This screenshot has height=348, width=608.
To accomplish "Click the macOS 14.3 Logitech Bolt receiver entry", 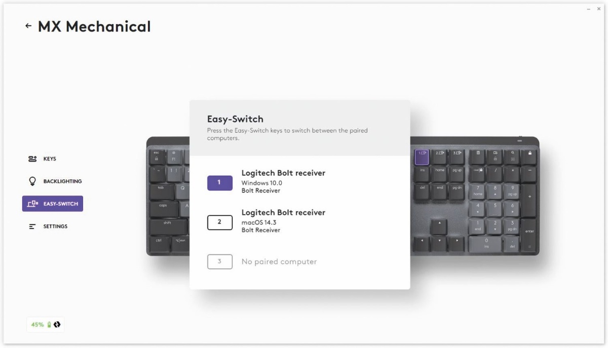I will [x=283, y=221].
